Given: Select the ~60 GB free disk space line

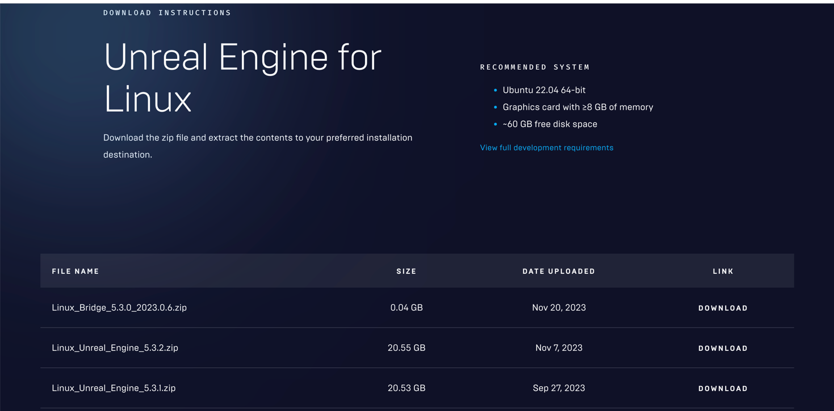Looking at the screenshot, I should [550, 124].
